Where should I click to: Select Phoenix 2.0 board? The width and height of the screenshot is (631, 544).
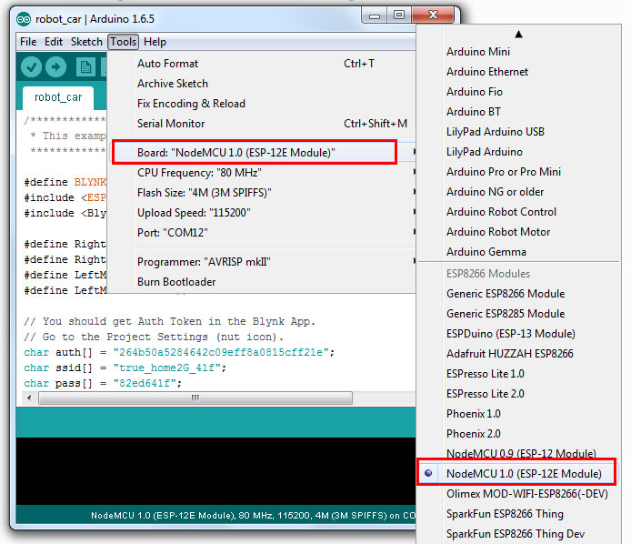click(518, 434)
